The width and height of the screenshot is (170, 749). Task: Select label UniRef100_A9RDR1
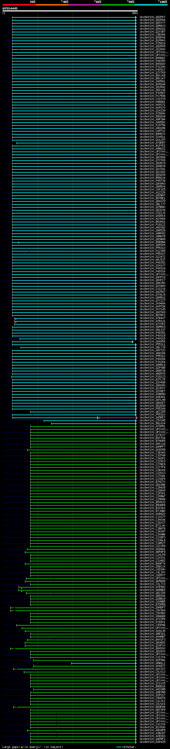pyautogui.click(x=152, y=102)
